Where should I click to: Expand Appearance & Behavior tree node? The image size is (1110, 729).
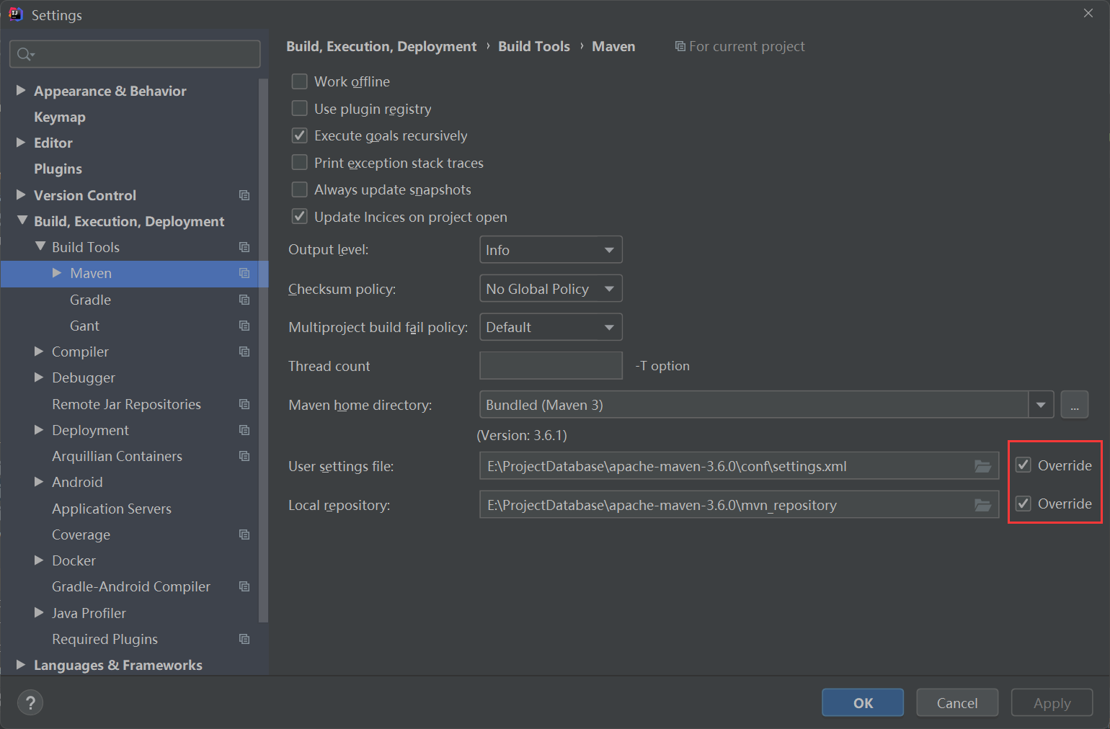click(21, 90)
